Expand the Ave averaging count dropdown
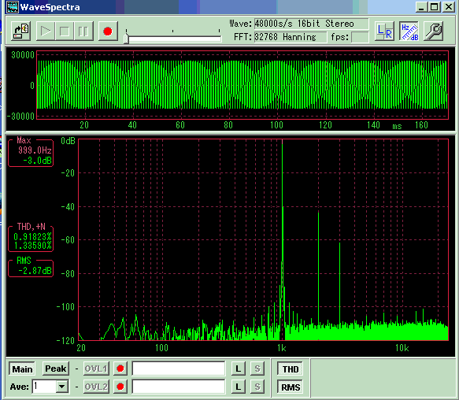Viewport: 459px width, 400px height. (x=62, y=387)
